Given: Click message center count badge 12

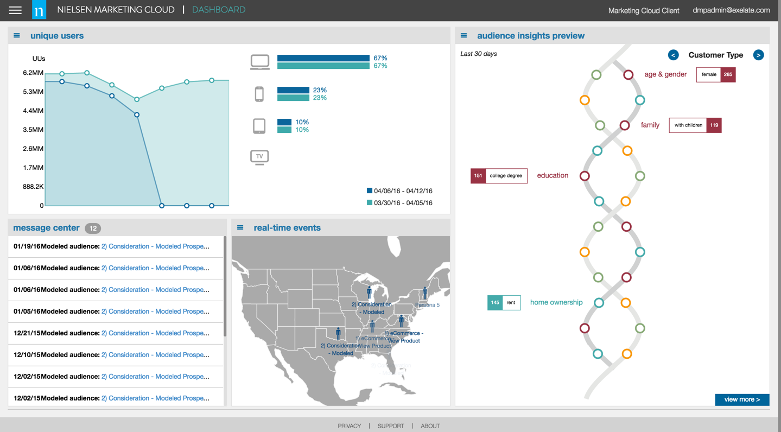Looking at the screenshot, I should (x=93, y=228).
